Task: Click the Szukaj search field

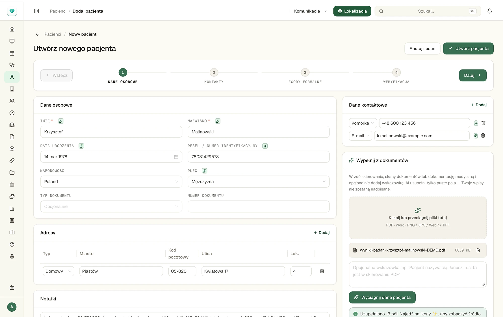Action: 428,11
